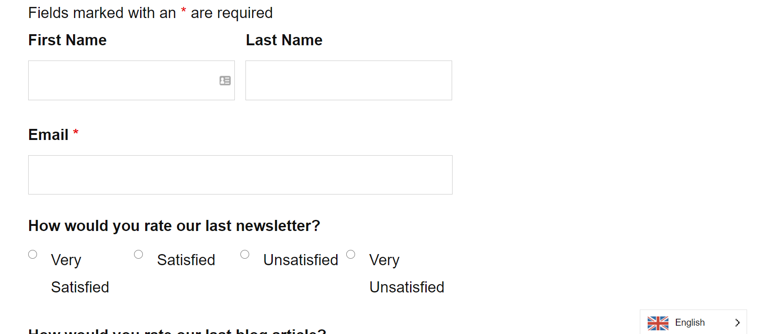The image size is (760, 334).
Task: Click the First Name field label
Action: click(67, 40)
